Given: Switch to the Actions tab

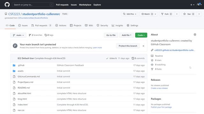Looking at the screenshot, I should 61,25.
